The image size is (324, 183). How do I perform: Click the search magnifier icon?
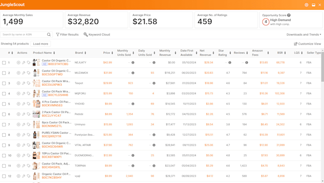coord(49,34)
